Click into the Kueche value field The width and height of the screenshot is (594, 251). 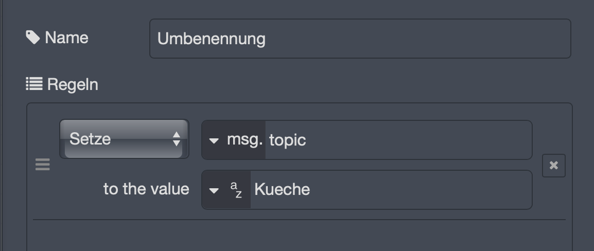391,190
